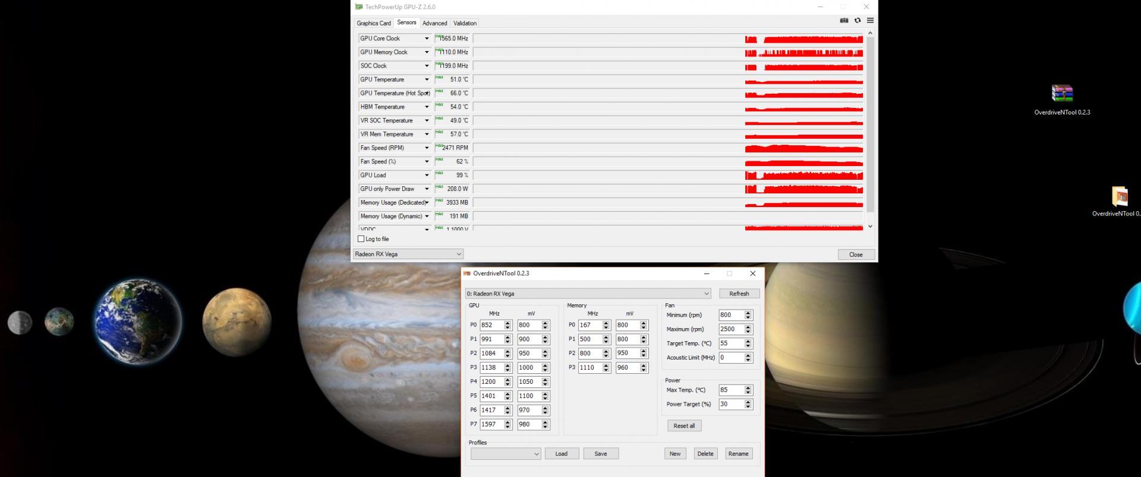
Task: Click the GPU only Power Draw value 208.0 W
Action: click(x=452, y=189)
